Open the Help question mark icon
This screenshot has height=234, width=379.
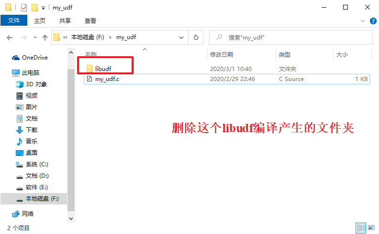(373, 21)
